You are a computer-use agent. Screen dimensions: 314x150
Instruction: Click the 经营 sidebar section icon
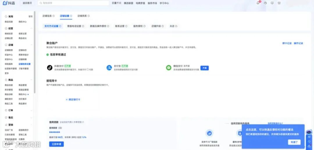tap(6, 28)
